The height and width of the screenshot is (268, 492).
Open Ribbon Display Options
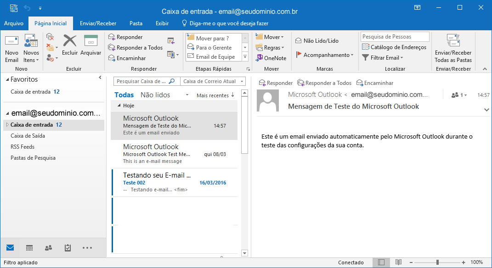417,7
